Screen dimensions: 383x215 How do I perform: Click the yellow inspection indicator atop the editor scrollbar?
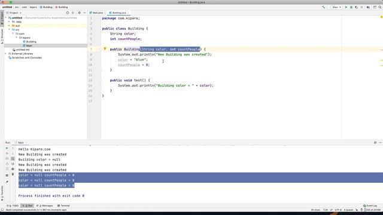point(381,17)
